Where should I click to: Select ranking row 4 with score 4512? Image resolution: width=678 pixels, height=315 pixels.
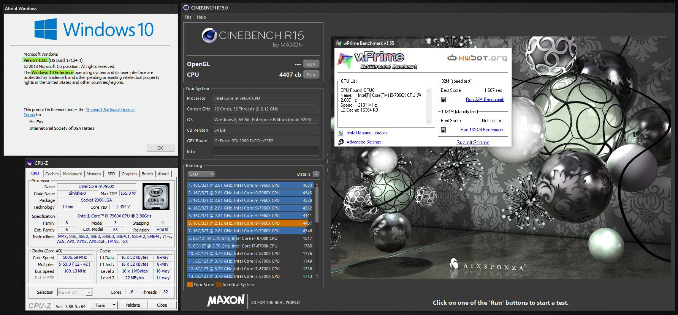(250, 208)
